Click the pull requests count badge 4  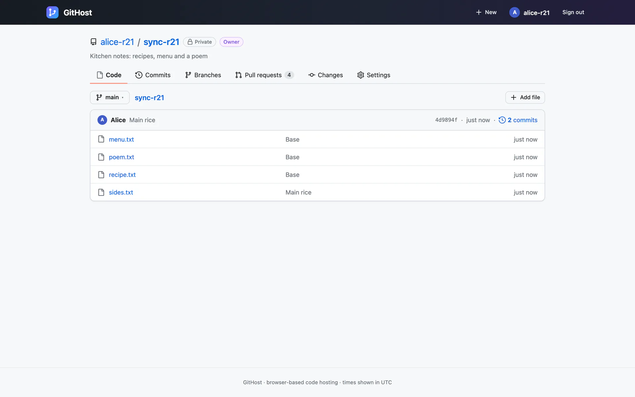(289, 75)
